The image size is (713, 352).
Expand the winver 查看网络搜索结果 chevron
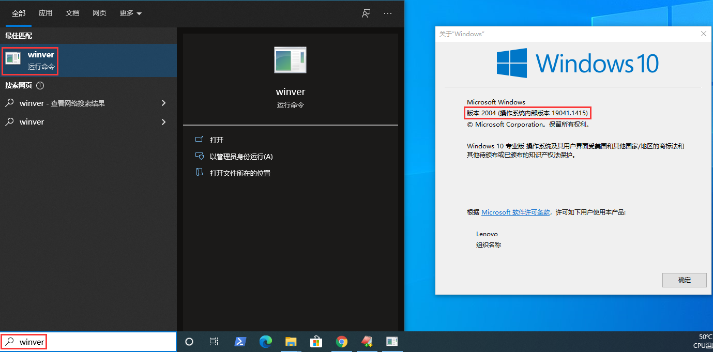click(x=163, y=103)
